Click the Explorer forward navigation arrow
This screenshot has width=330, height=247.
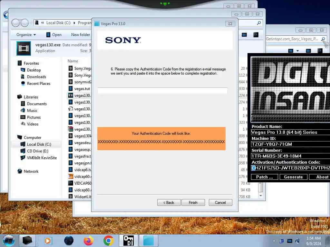coord(24,23)
